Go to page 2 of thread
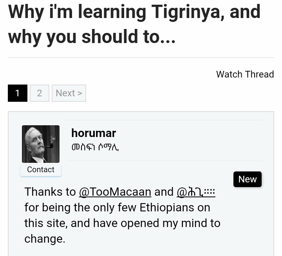Screen dimensions: 282x256 [x=40, y=93]
